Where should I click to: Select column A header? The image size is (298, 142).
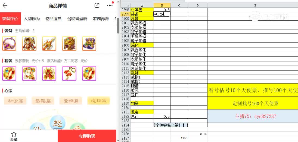[x=142, y=5]
